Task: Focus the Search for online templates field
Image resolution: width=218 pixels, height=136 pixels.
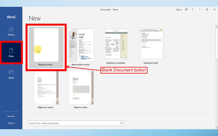Action: pyautogui.click(x=76, y=123)
